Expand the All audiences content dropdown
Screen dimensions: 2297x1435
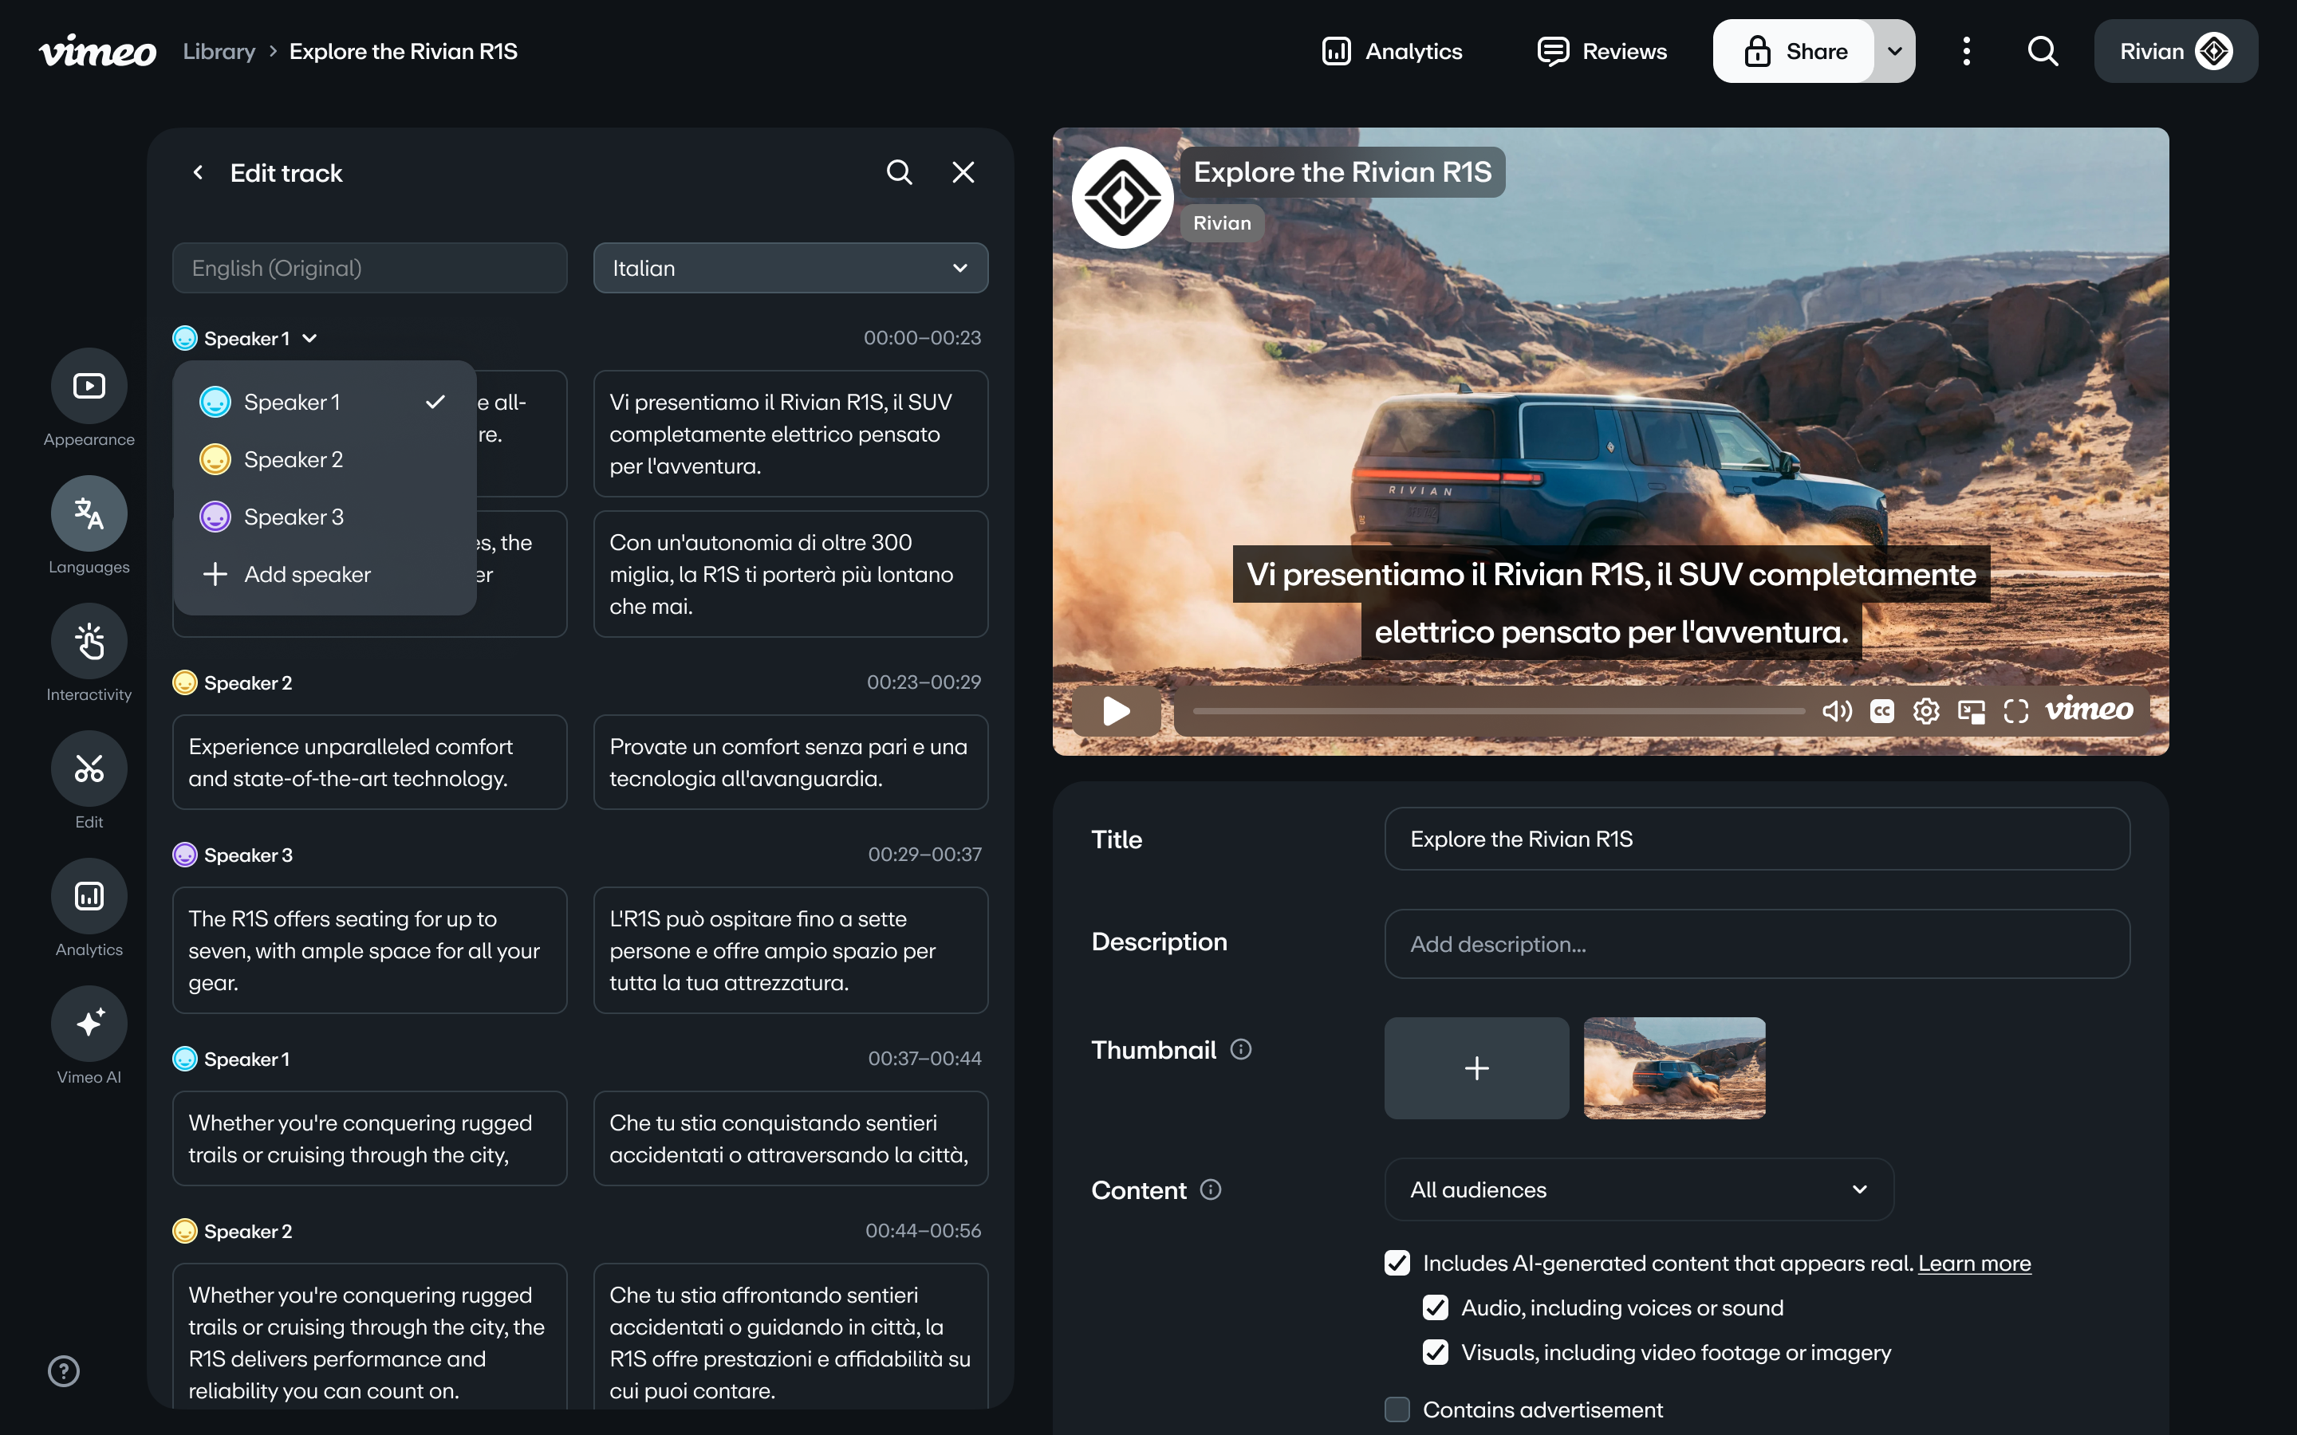pyautogui.click(x=1638, y=1189)
